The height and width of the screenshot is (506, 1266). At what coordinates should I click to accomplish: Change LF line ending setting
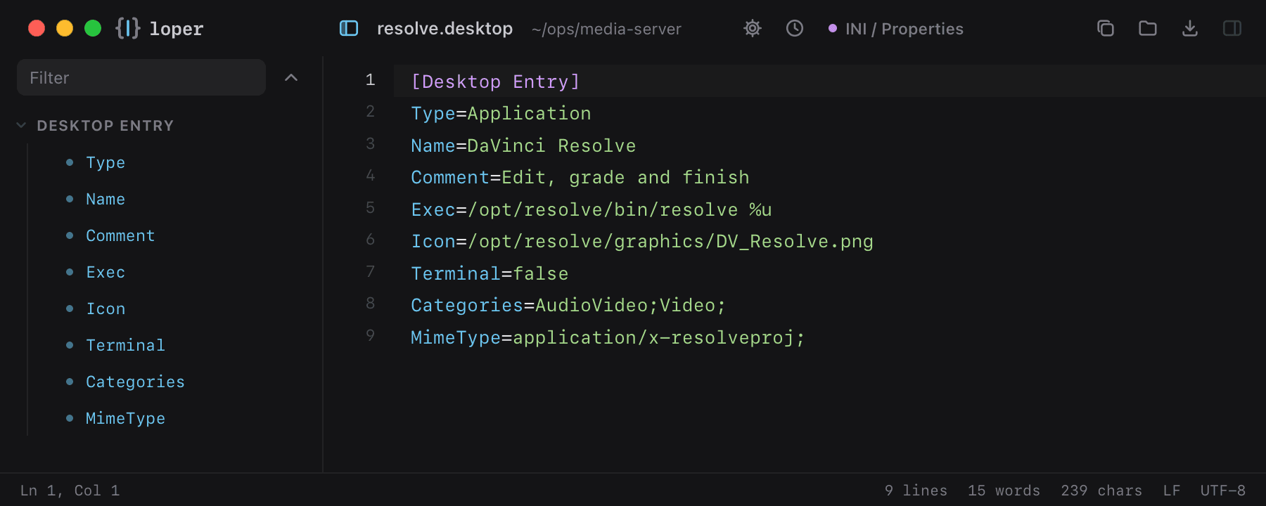(x=1171, y=491)
